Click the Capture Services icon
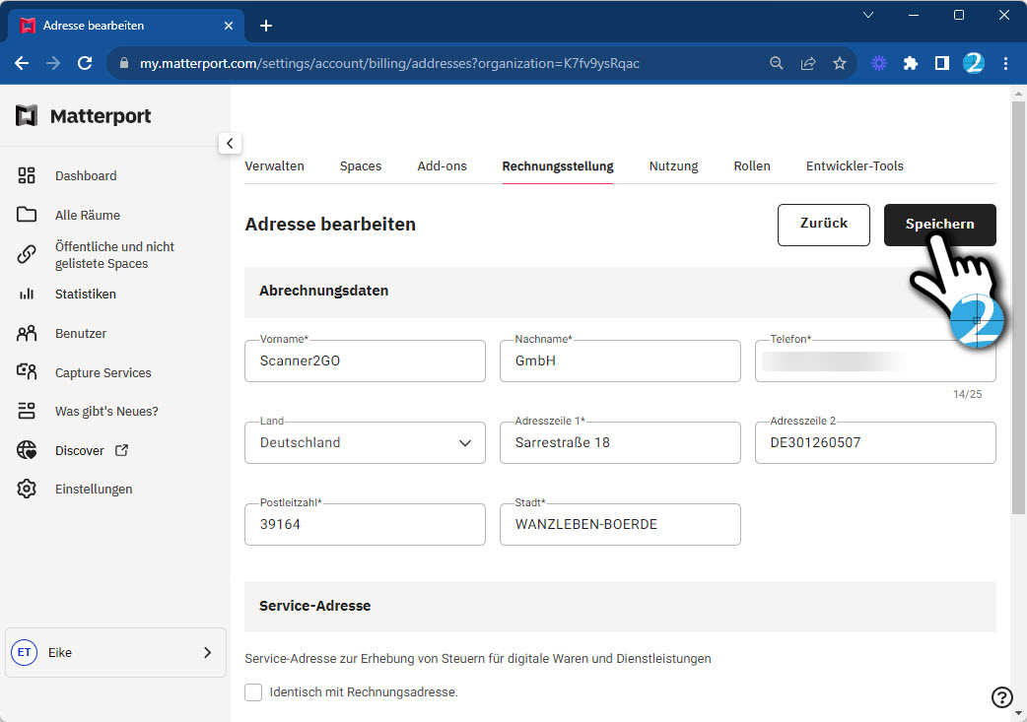Screen dimensions: 1027x722 (x=27, y=371)
